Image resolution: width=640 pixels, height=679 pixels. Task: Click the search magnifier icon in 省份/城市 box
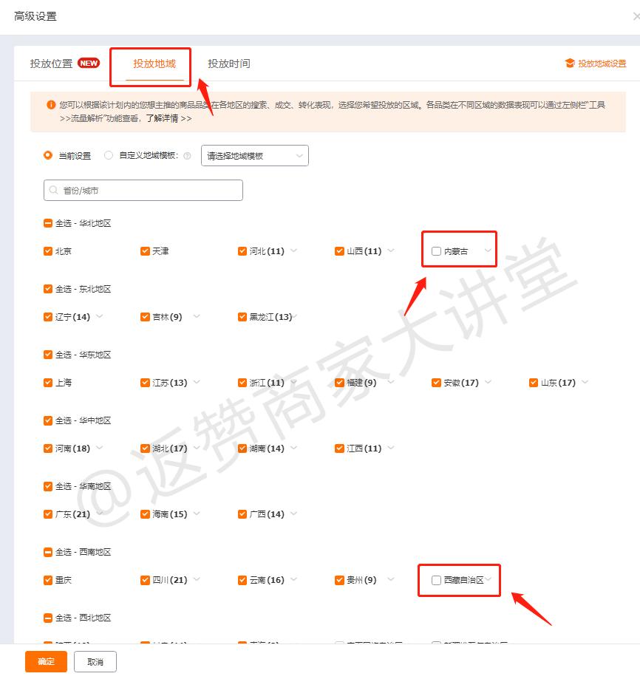pyautogui.click(x=54, y=190)
